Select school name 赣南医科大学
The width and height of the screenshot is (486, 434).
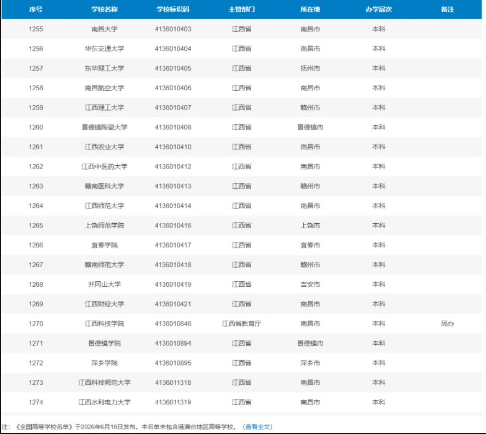[x=105, y=186]
